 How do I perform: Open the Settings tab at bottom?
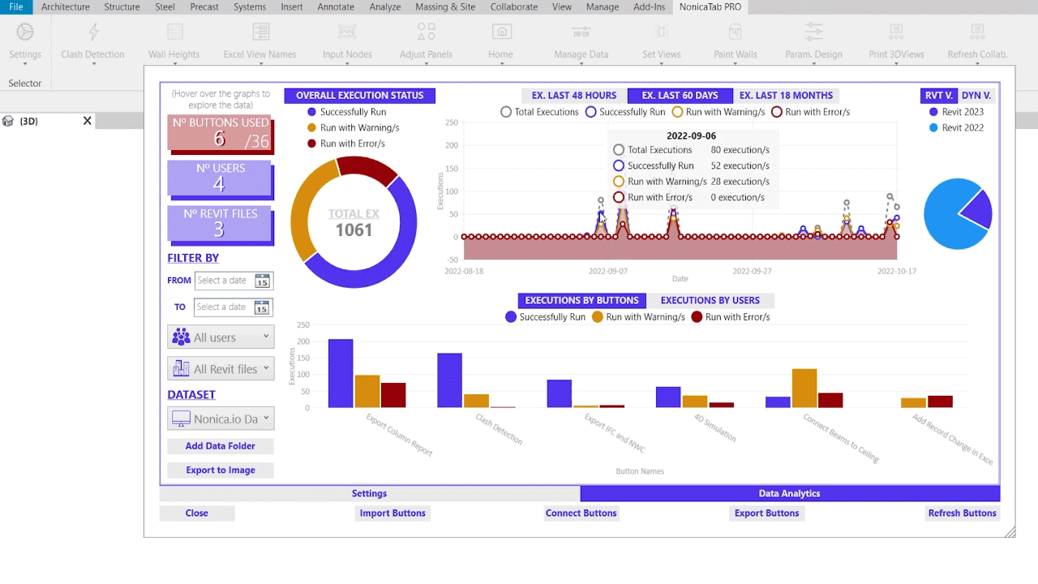369,493
